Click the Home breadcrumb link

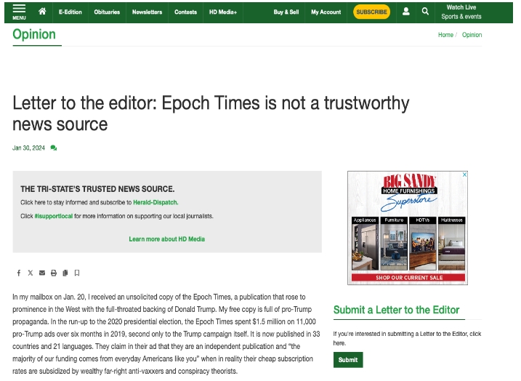coord(445,35)
